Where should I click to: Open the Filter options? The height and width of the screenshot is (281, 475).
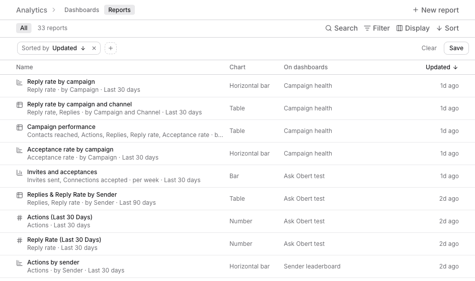click(x=377, y=28)
